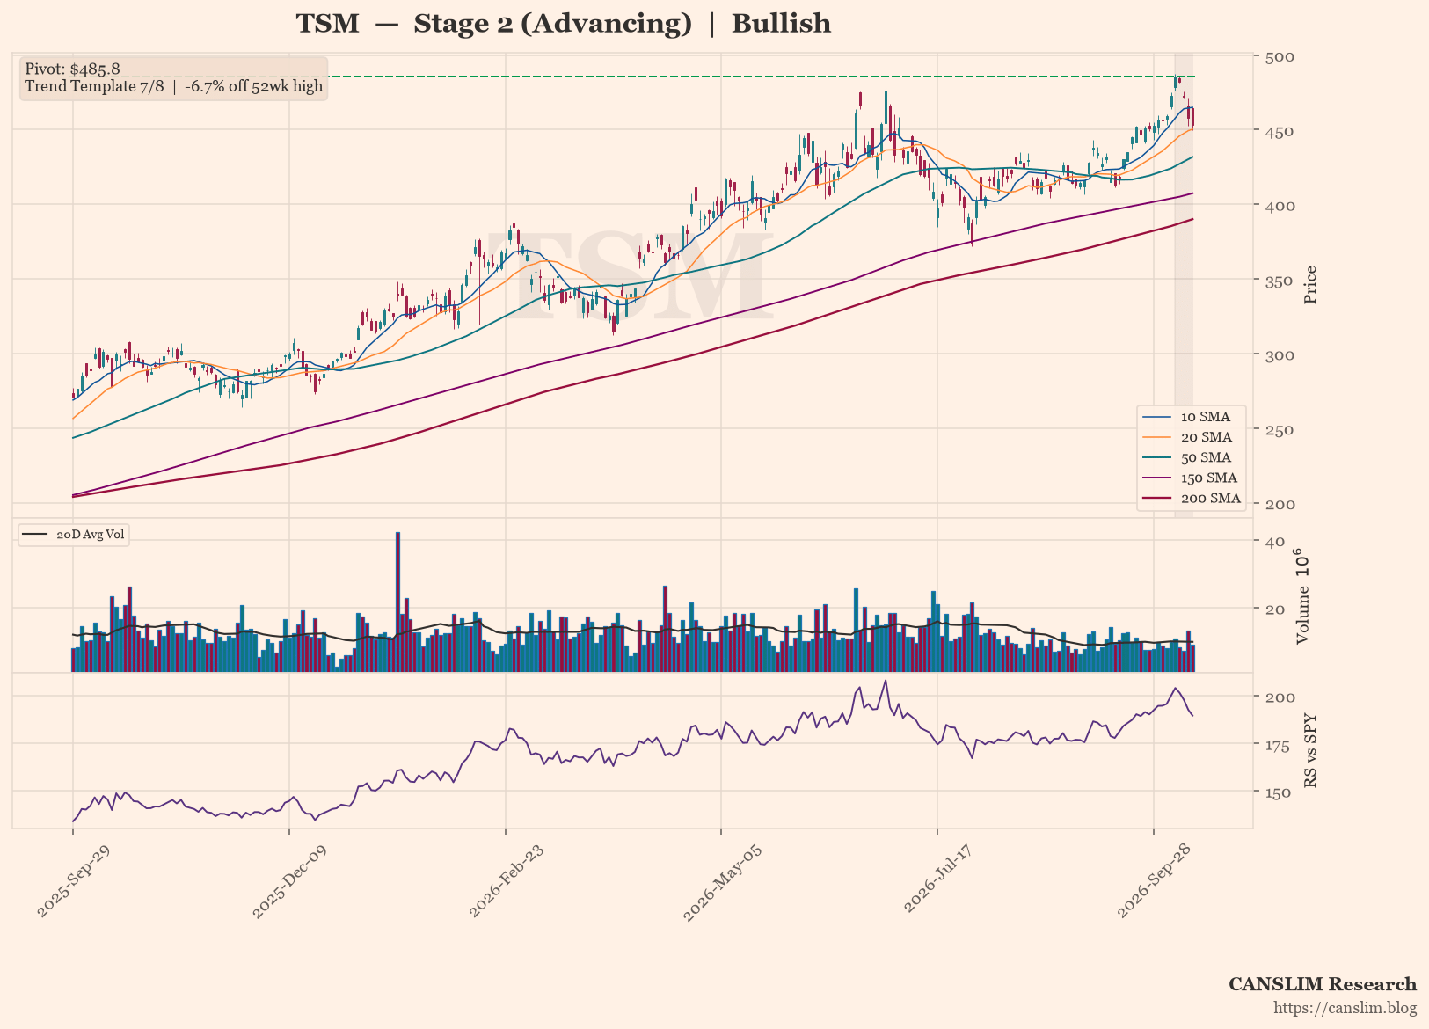Viewport: 1429px width, 1029px height.
Task: Click the 350 price tick label
Action: [1280, 281]
